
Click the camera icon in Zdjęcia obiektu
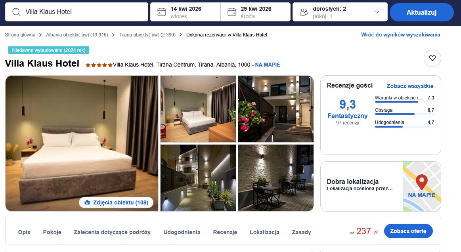tap(87, 202)
